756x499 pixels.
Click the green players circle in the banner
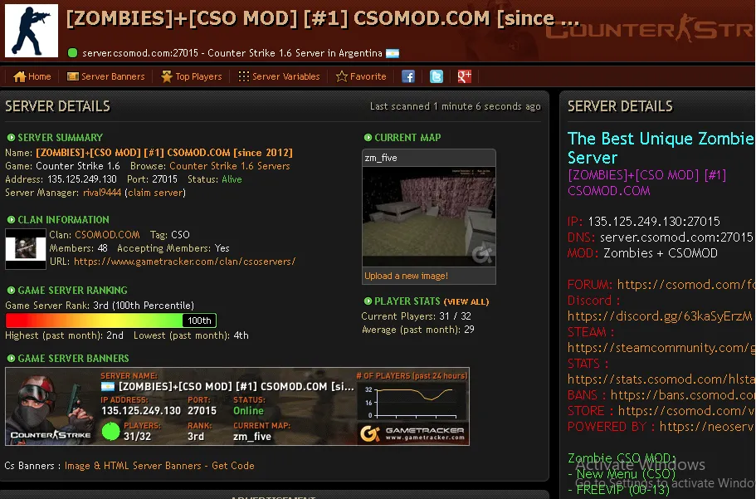coord(111,431)
